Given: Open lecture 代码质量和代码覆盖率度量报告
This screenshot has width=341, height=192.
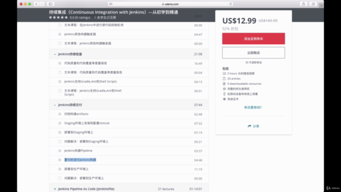Looking at the screenshot, I should pyautogui.click(x=85, y=63).
